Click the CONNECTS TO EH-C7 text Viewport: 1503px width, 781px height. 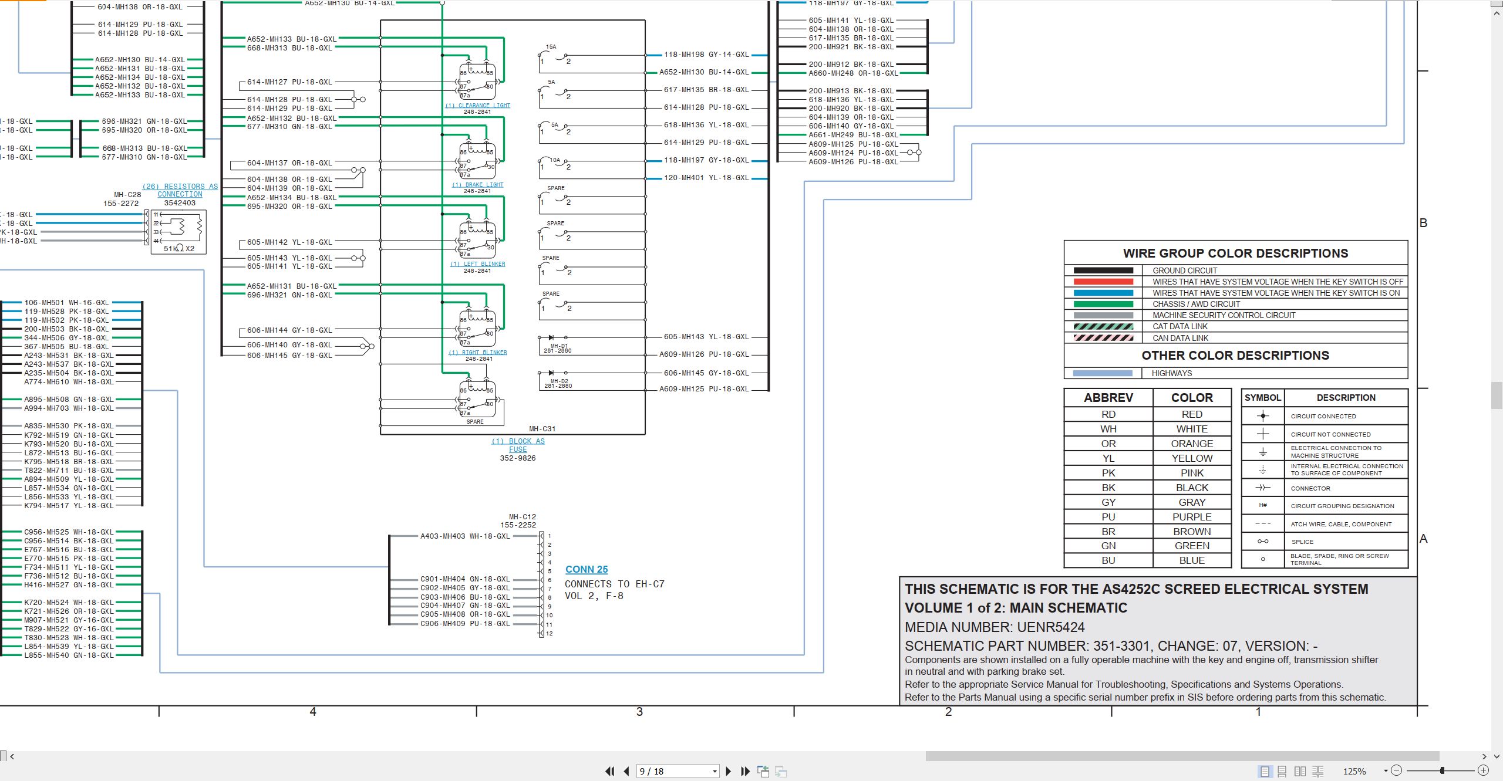(615, 584)
